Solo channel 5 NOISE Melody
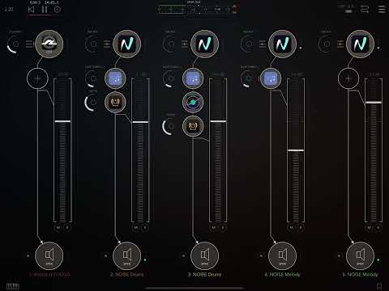Image resolution: width=389 pixels, height=291 pixels. tap(378, 228)
